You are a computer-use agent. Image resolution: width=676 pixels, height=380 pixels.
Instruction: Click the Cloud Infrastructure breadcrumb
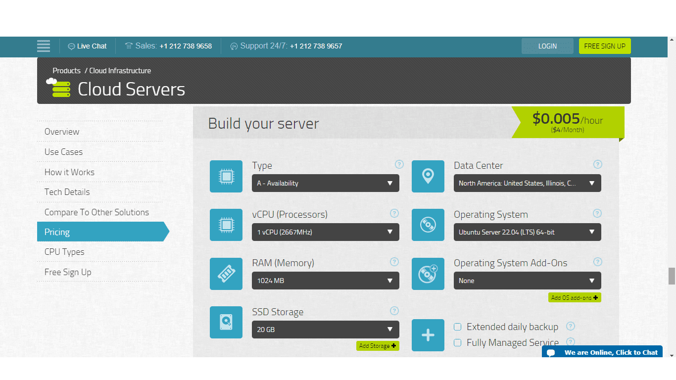[x=120, y=71]
